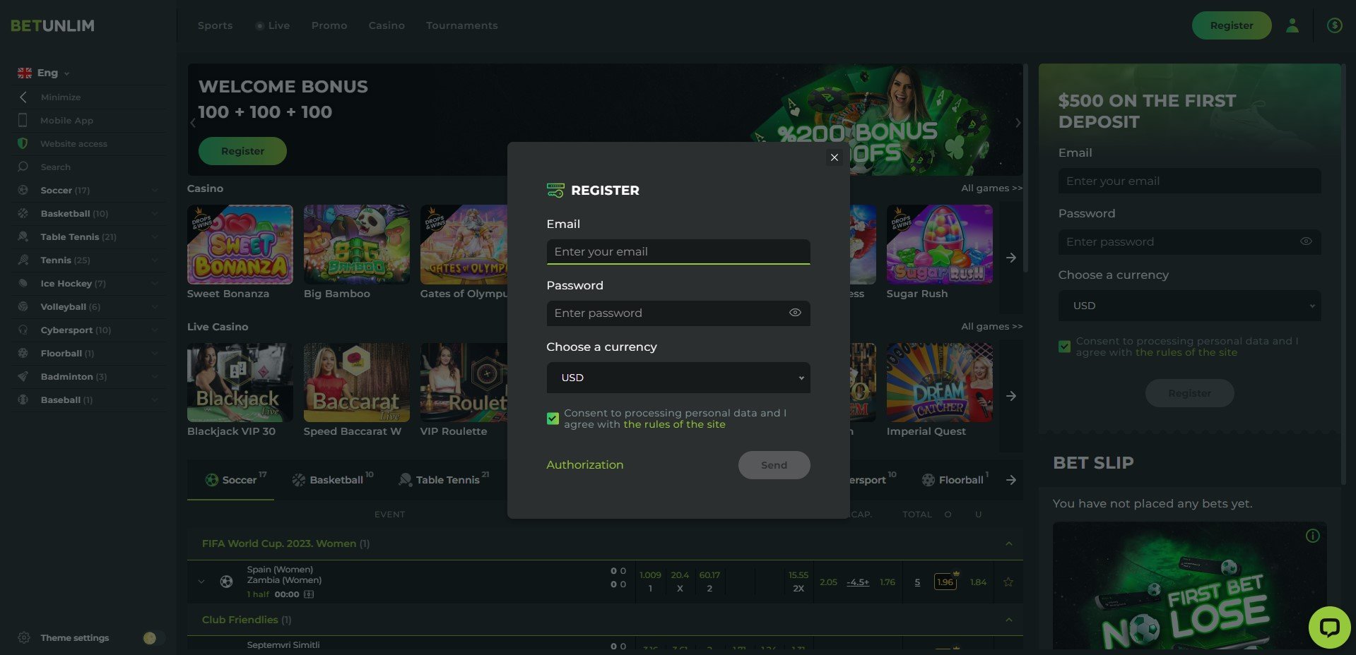1356x655 pixels.
Task: Click the Search magnifier icon in sidebar
Action: (x=23, y=167)
